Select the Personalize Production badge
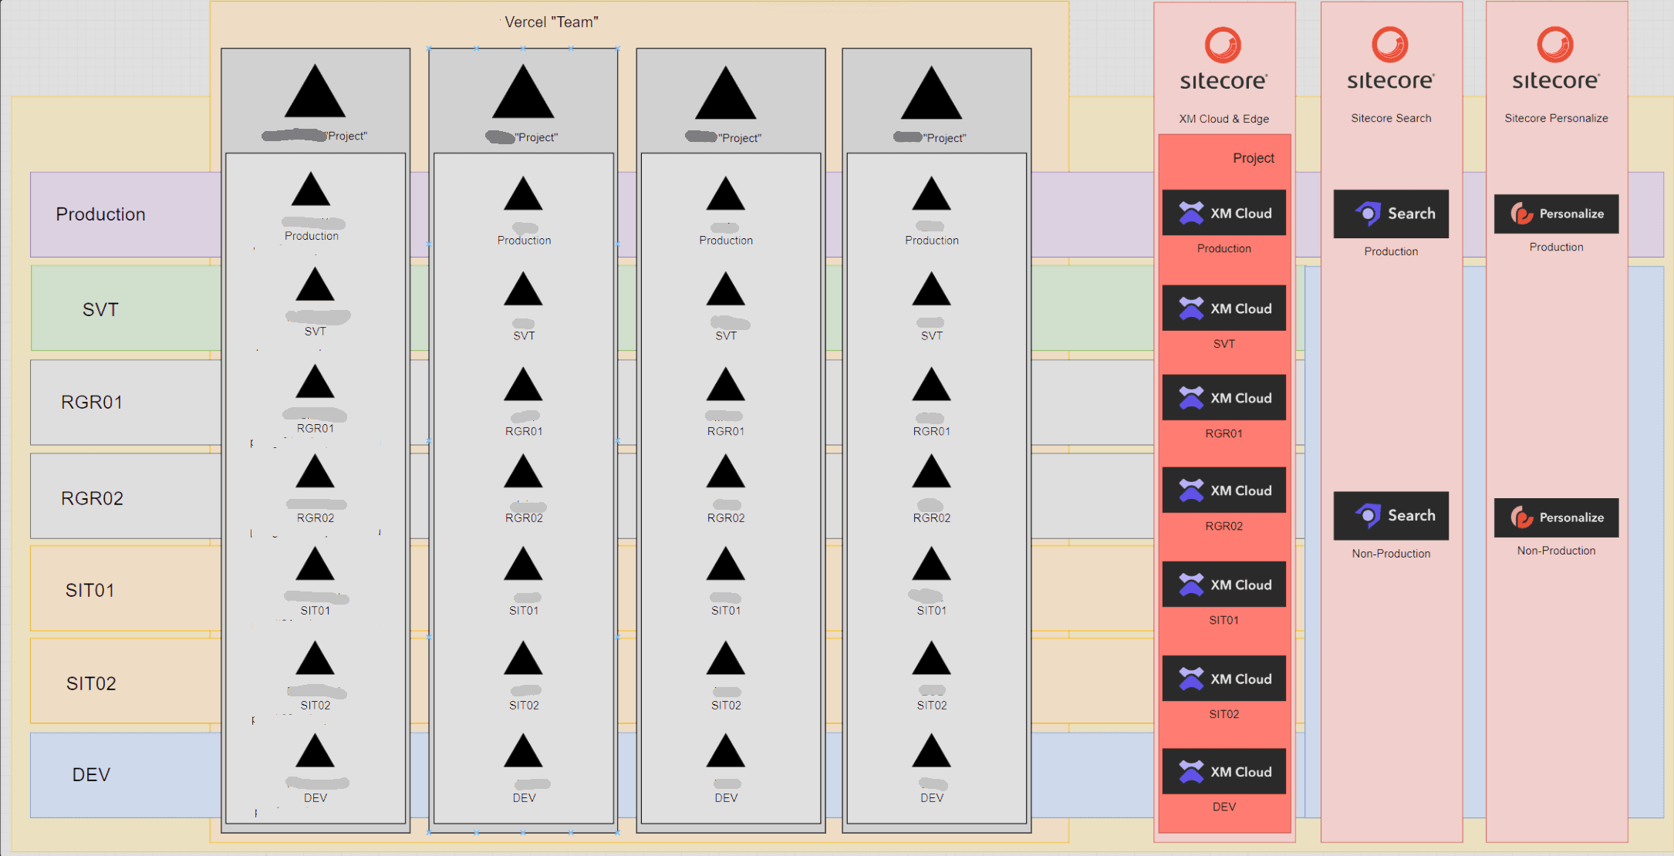Viewport: 1674px width, 856px height. tap(1556, 214)
